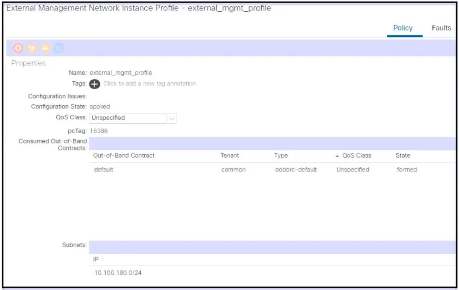This screenshot has height=290, width=459.
Task: Click the tag annotation input field
Action: pos(149,84)
